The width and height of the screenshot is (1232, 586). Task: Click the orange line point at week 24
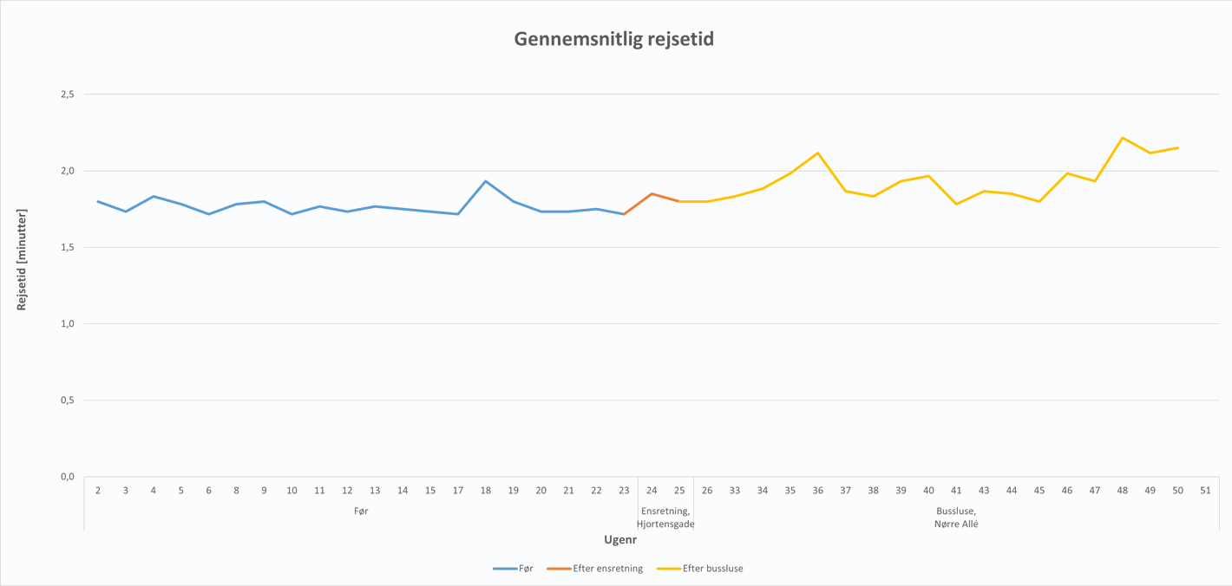652,194
